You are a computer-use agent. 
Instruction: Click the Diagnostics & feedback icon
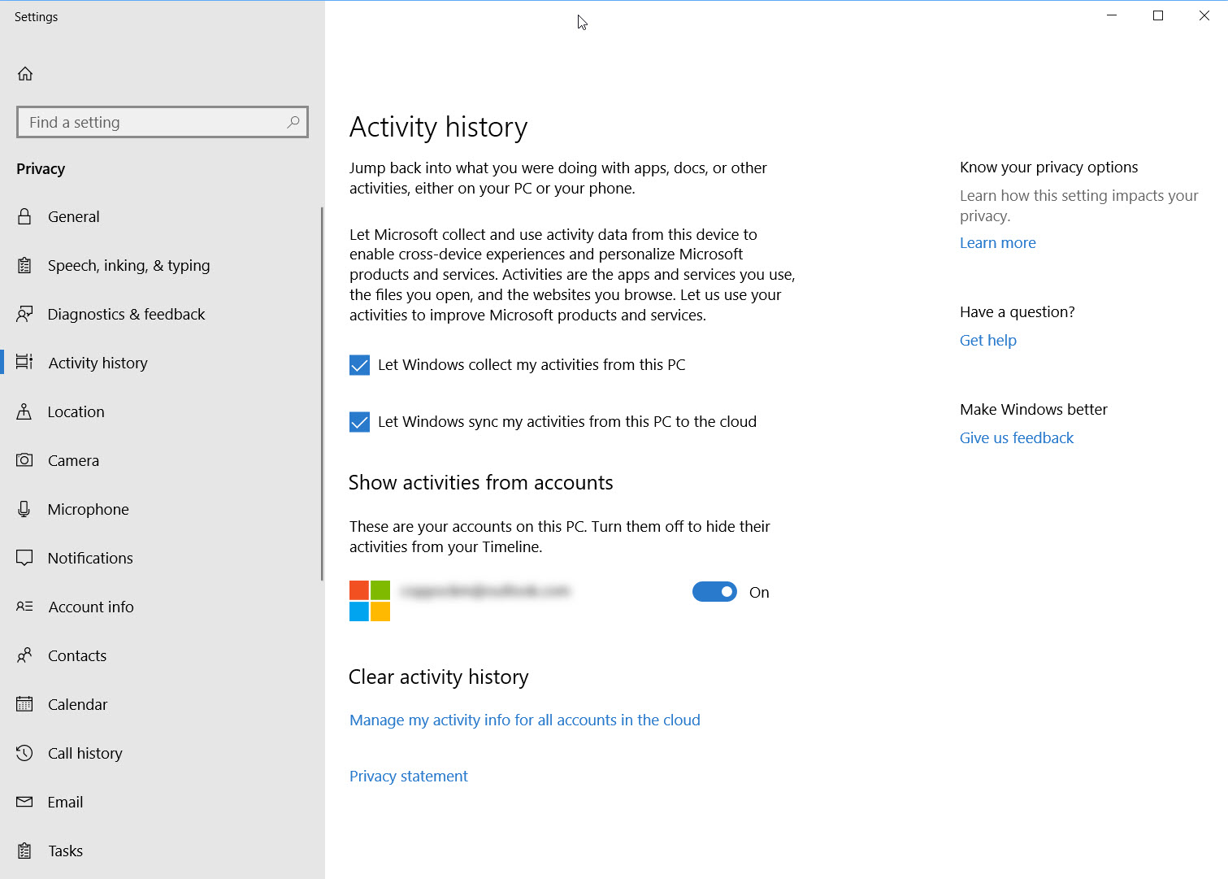pos(24,314)
